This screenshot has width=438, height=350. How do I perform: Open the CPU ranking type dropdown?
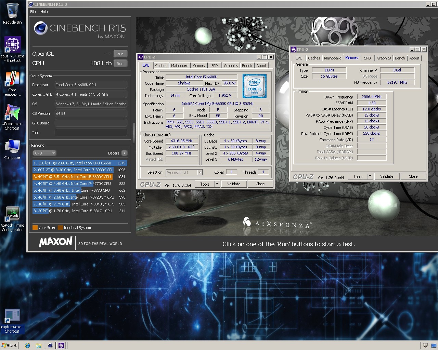[x=44, y=153]
